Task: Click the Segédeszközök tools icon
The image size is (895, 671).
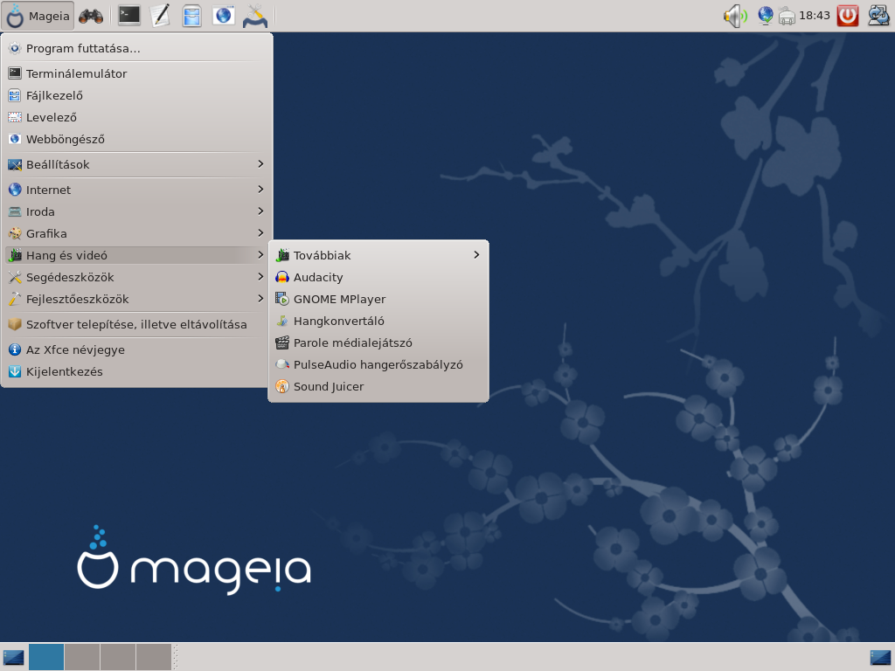Action: tap(15, 277)
